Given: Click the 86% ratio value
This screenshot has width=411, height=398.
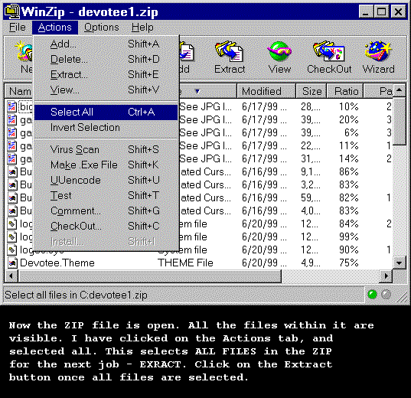Looking at the screenshot, I should (348, 171).
